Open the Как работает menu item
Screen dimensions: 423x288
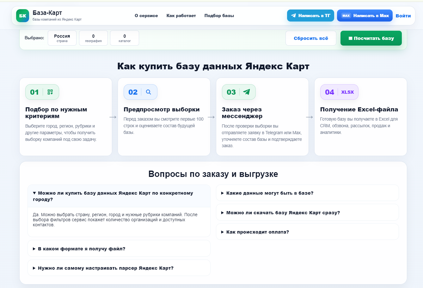pos(181,16)
